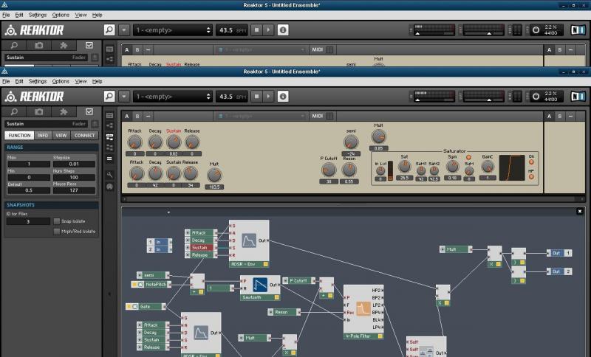Click the NotePitch module in the structure
The height and width of the screenshot is (357, 591).
[x=151, y=285]
